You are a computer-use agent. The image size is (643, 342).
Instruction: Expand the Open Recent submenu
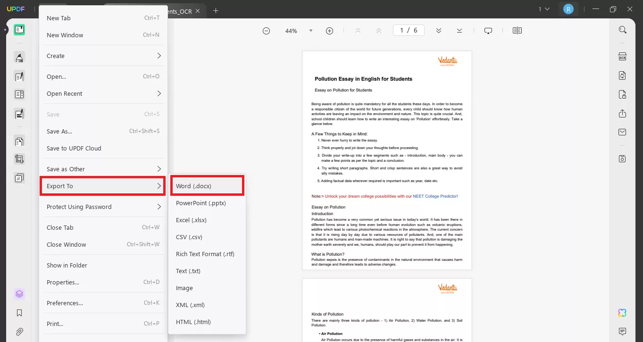(x=103, y=93)
